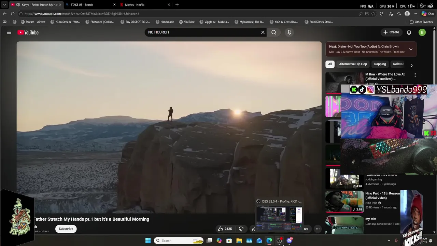
Task: Reload the page in Edge
Action: click(13, 14)
